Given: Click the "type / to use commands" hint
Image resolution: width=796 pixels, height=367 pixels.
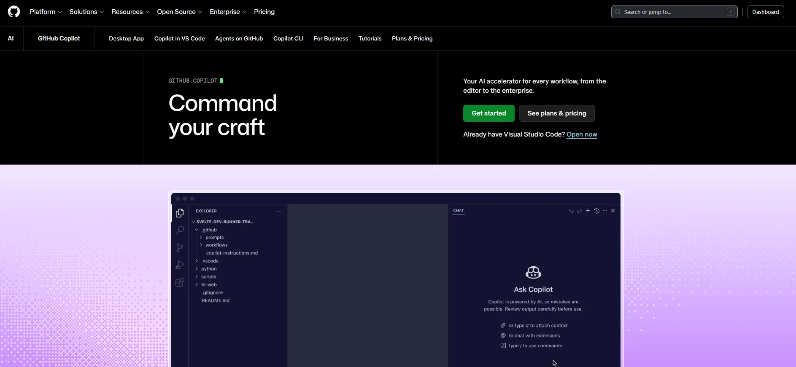Looking at the screenshot, I should pyautogui.click(x=535, y=346).
